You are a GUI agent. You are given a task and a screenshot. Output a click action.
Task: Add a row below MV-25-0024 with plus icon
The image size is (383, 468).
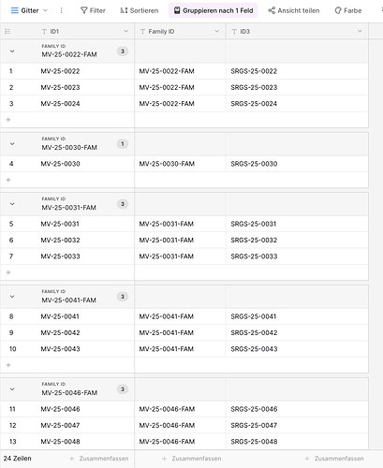click(8, 120)
